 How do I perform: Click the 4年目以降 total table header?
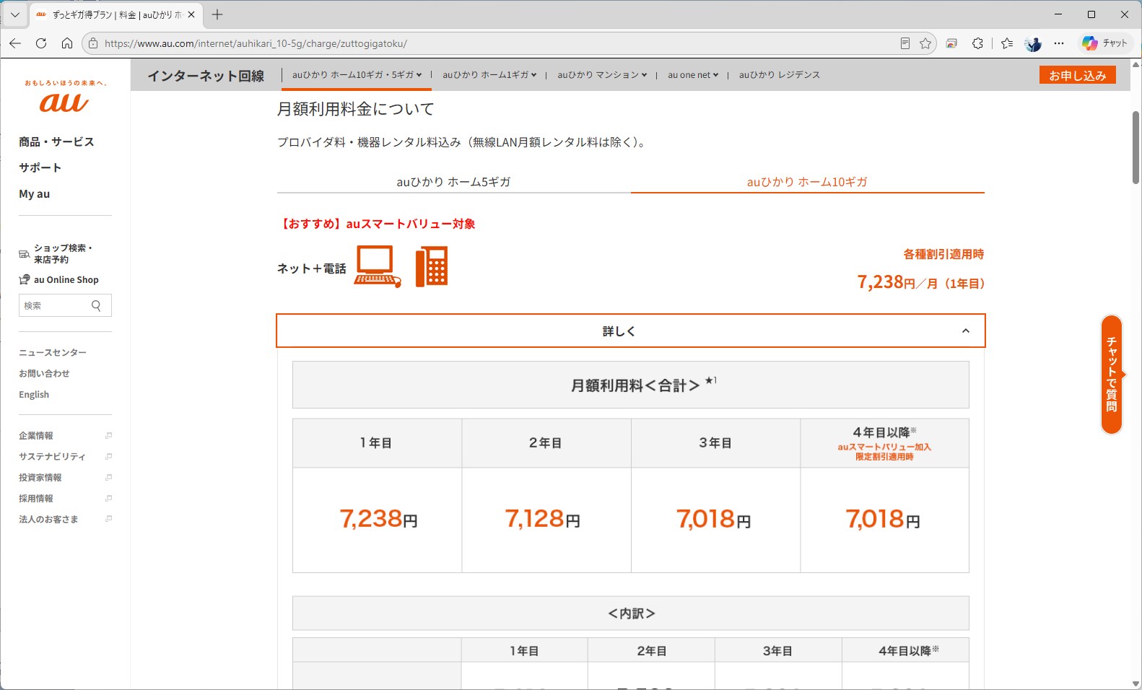(x=884, y=443)
